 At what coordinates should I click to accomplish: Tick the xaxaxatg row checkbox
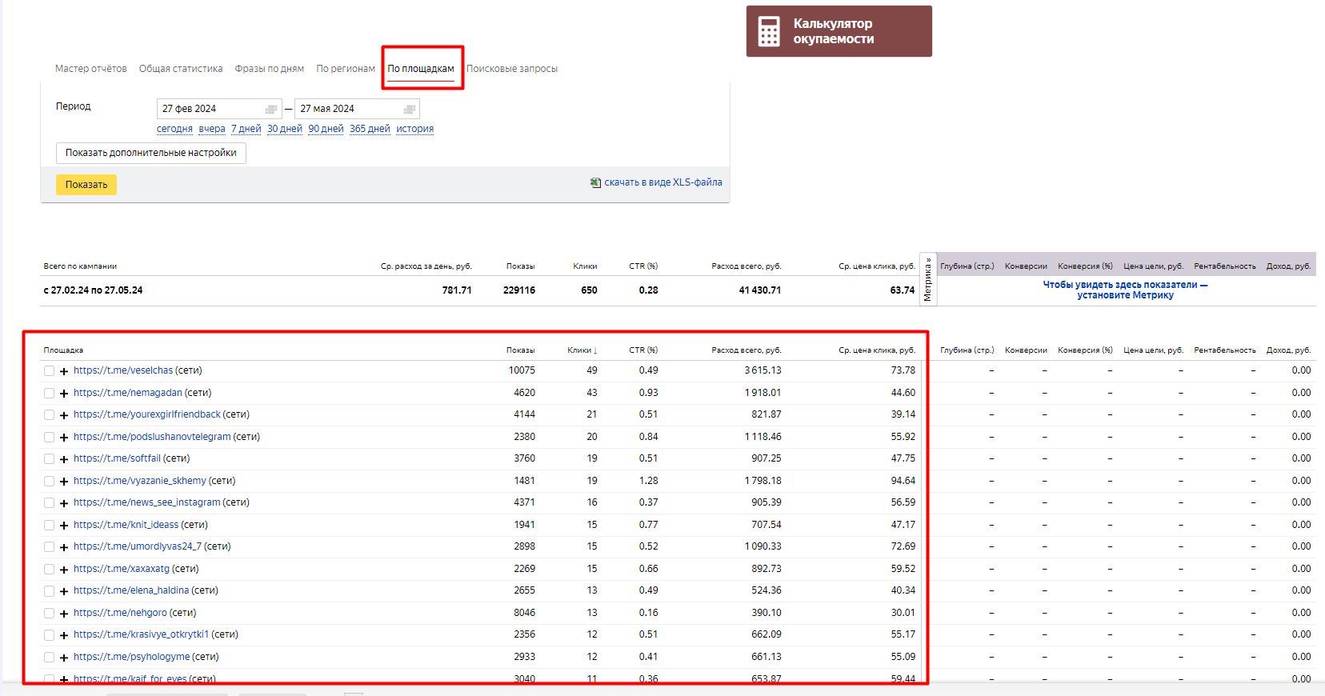click(50, 569)
